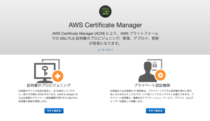Click the ACM overview paragraph under the title
210x121 pixels.
[x=105, y=38]
